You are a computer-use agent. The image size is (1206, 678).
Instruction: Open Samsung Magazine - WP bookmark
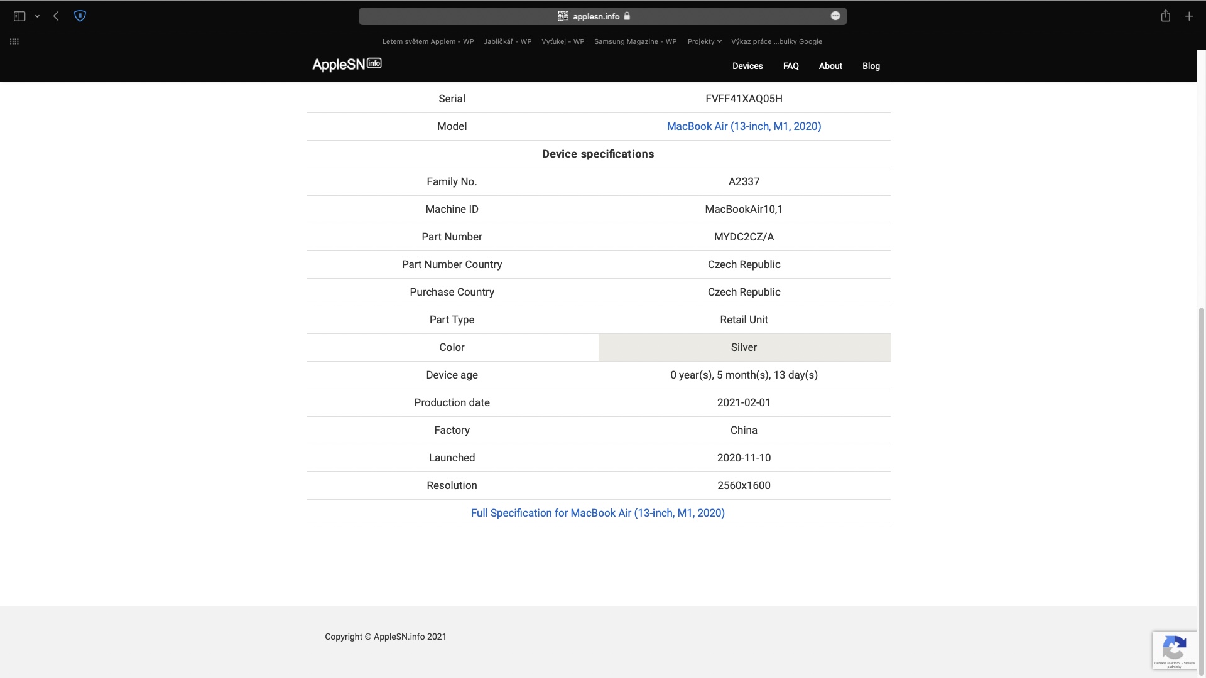click(635, 41)
